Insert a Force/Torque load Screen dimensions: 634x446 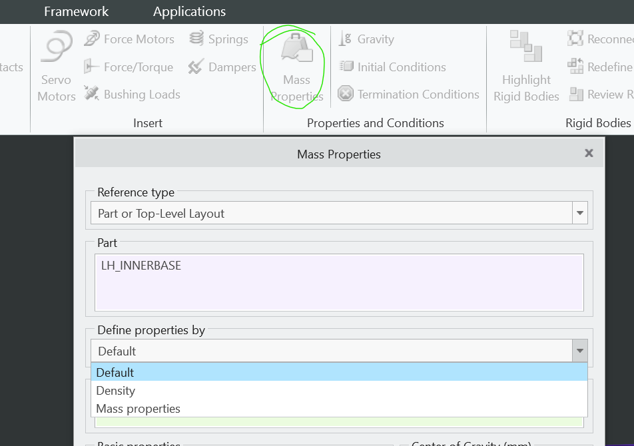pos(92,67)
